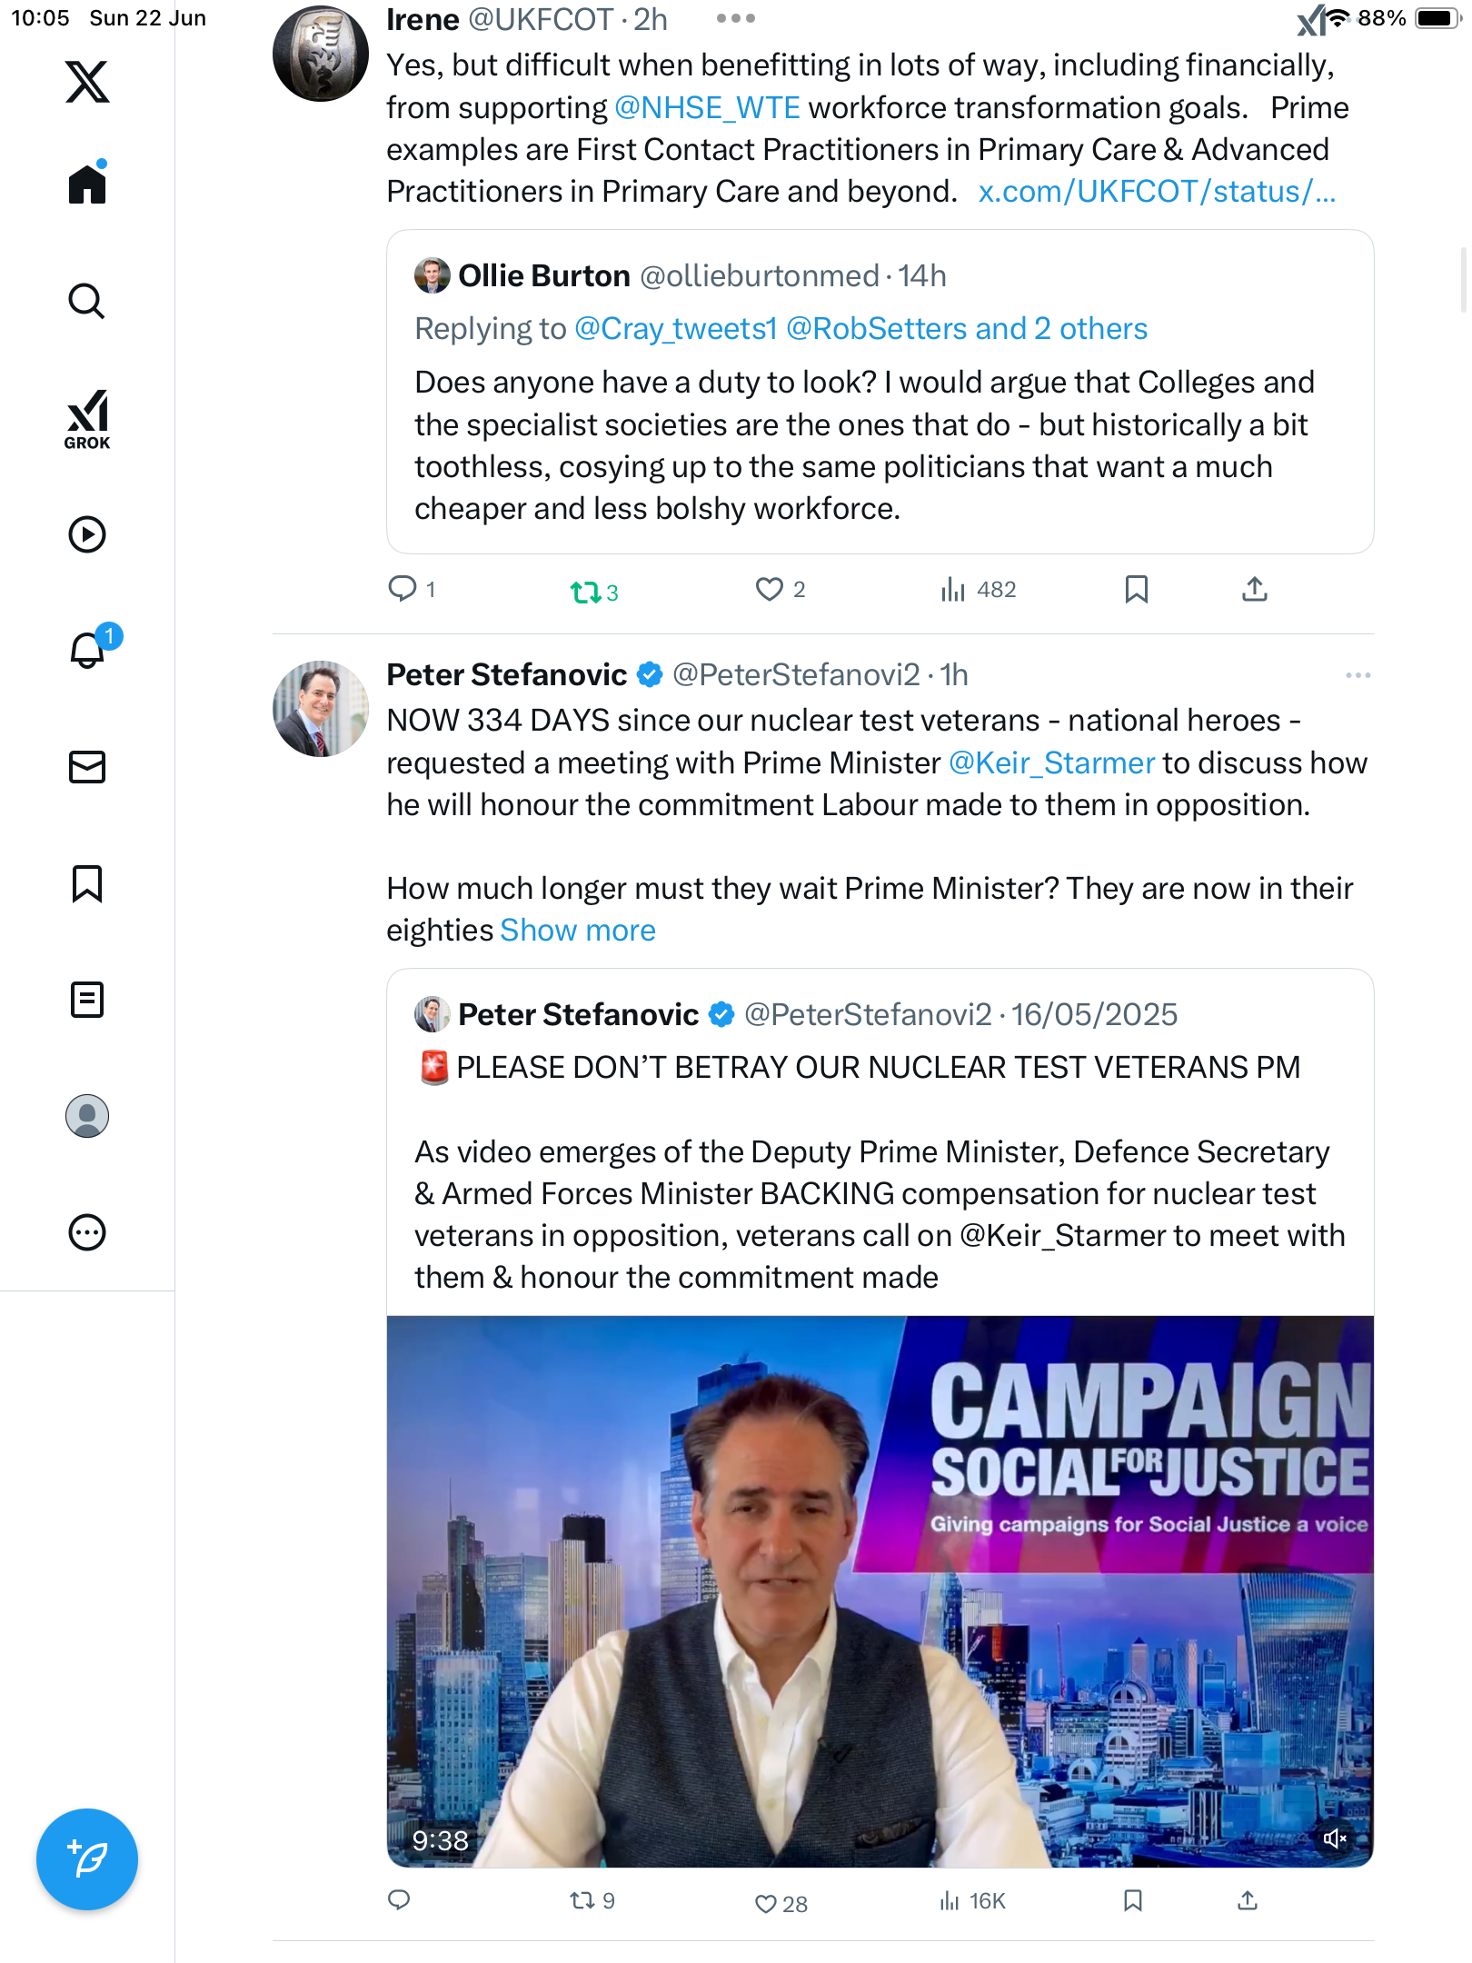The width and height of the screenshot is (1472, 1963).
Task: Like Peter Stefanovic's post with 28 likes
Action: 781,1903
